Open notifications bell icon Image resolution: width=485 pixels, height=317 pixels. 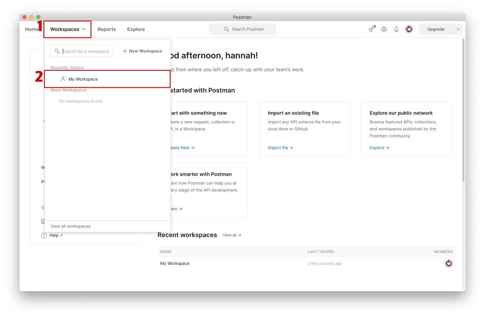click(396, 29)
